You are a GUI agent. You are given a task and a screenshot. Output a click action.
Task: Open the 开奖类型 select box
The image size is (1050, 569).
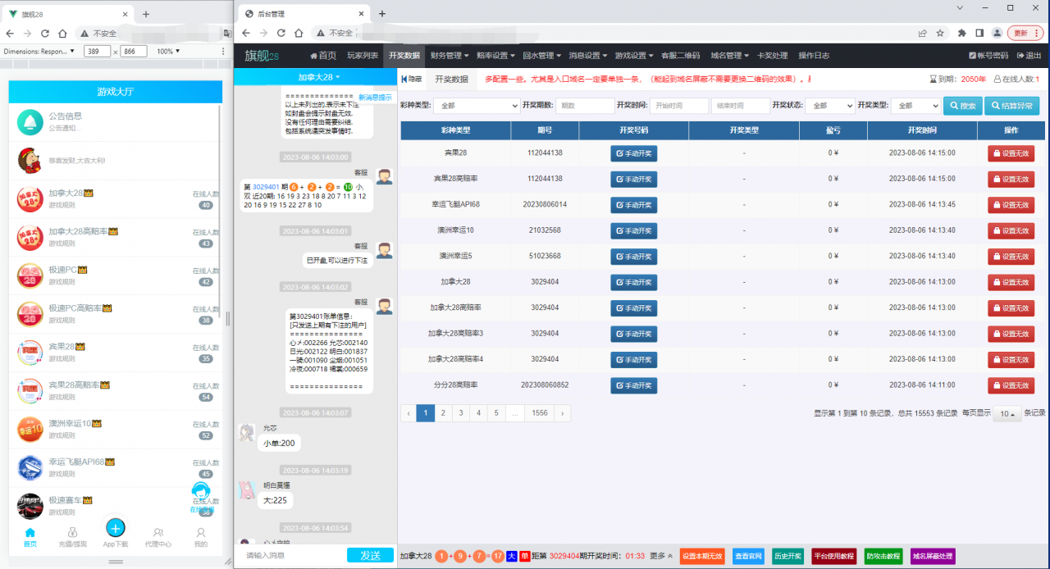915,106
